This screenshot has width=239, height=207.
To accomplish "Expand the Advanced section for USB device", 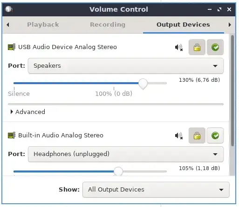I will [27, 112].
